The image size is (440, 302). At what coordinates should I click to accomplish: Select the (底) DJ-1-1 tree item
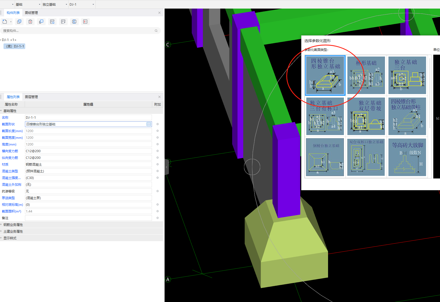pyautogui.click(x=14, y=46)
